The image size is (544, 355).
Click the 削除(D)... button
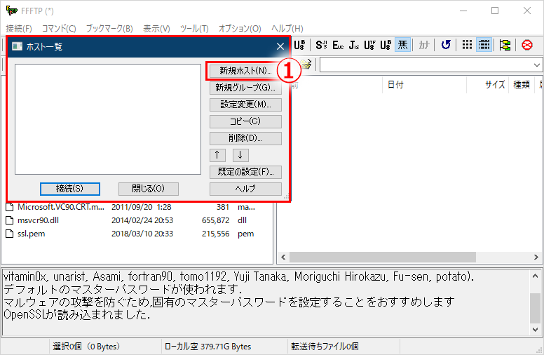pyautogui.click(x=245, y=138)
